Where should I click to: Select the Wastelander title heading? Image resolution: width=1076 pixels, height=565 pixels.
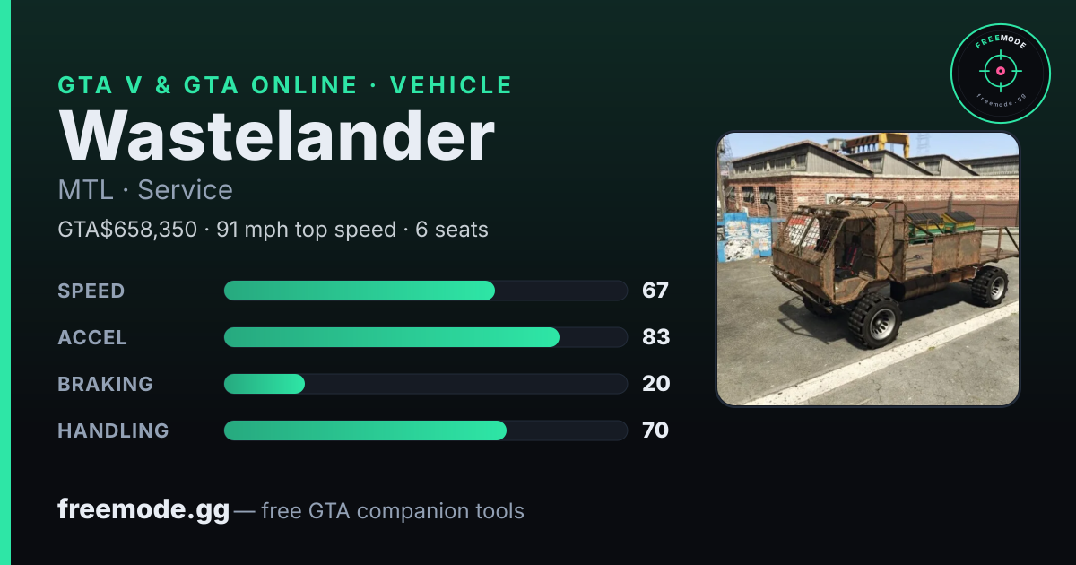277,136
